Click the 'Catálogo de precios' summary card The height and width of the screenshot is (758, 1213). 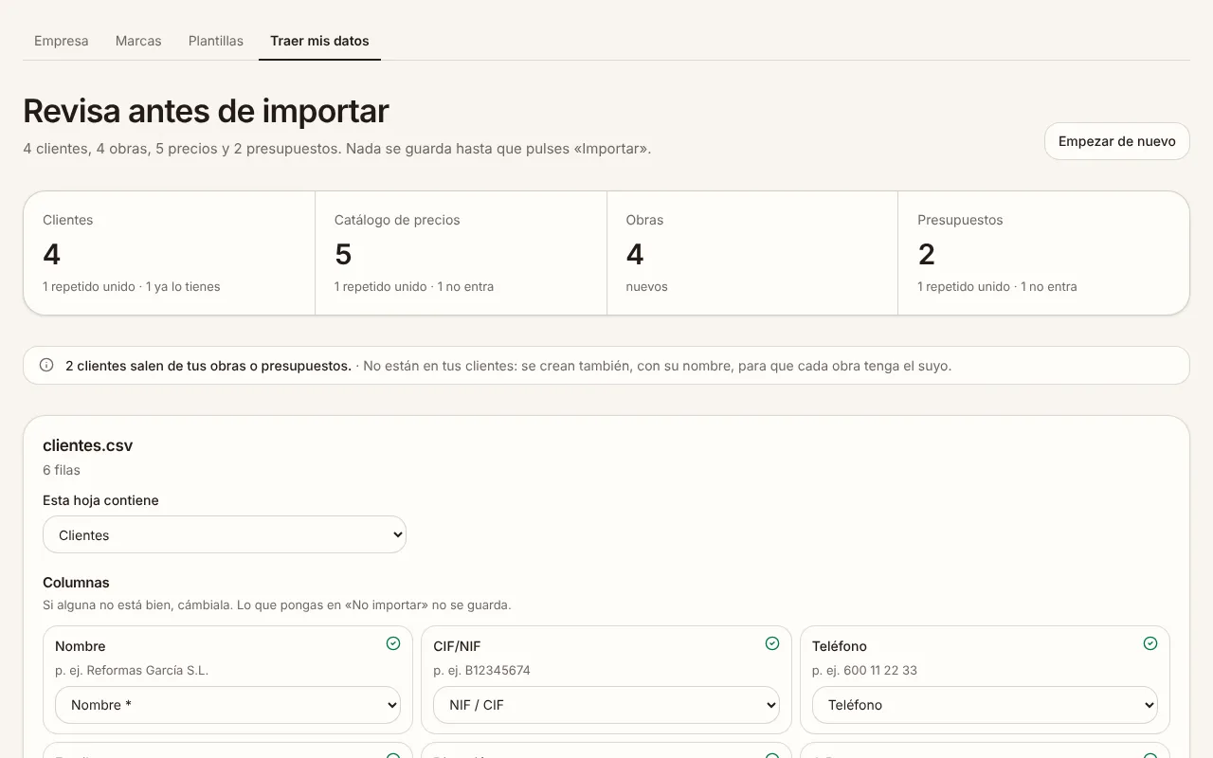coord(461,253)
